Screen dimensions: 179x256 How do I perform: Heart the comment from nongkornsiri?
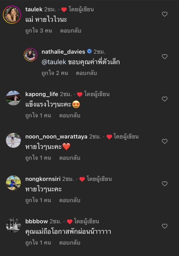164,184
